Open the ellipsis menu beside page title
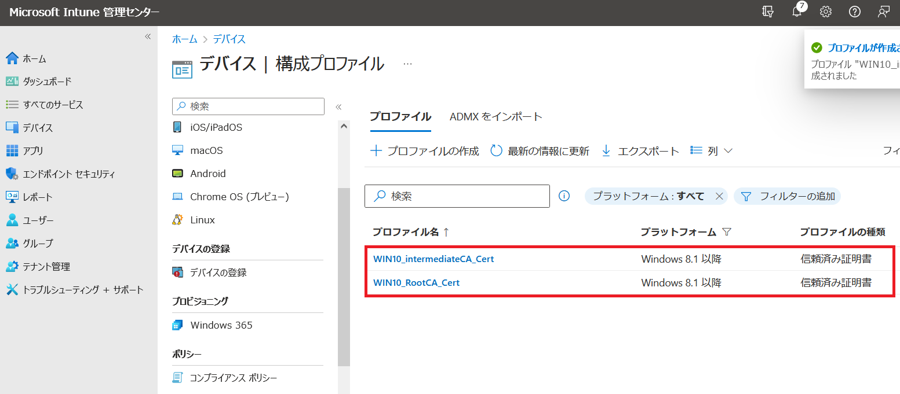The image size is (900, 394). point(407,64)
